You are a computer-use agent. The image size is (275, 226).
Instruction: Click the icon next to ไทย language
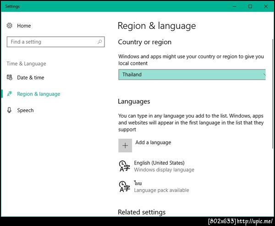pyautogui.click(x=125, y=186)
